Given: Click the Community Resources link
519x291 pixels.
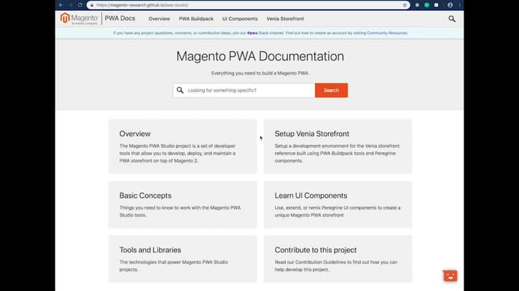Looking at the screenshot, I should coord(387,33).
